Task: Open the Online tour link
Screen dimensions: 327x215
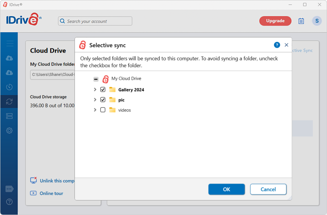Action: tap(51, 193)
